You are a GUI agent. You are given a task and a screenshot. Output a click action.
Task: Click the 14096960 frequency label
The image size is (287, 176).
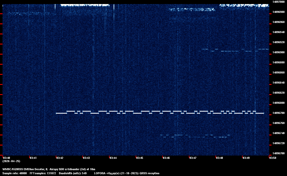pyautogui.click(x=278, y=22)
